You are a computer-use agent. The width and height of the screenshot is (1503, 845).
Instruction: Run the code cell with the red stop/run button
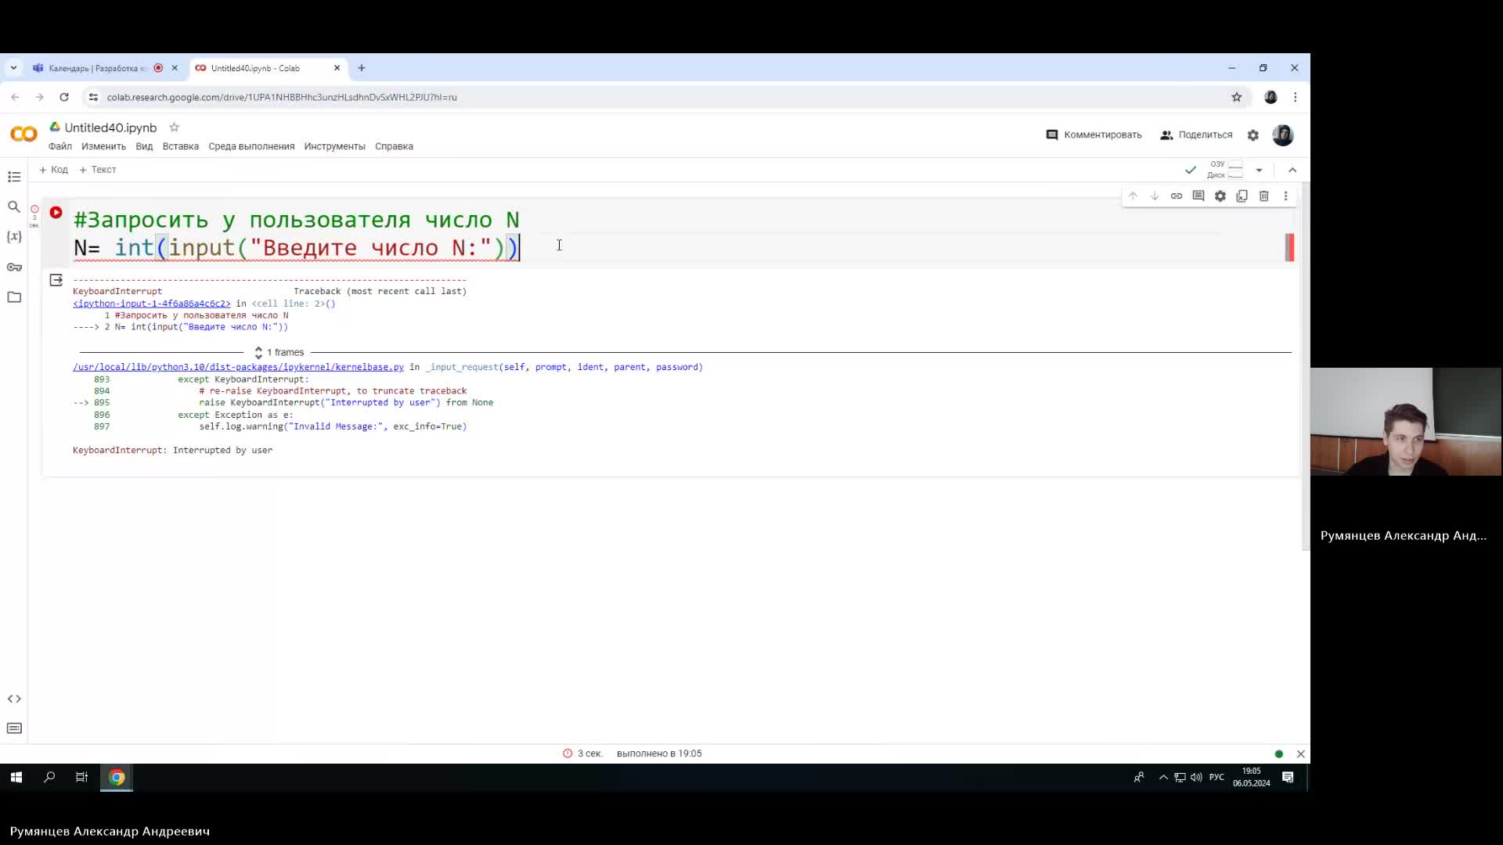tap(56, 212)
